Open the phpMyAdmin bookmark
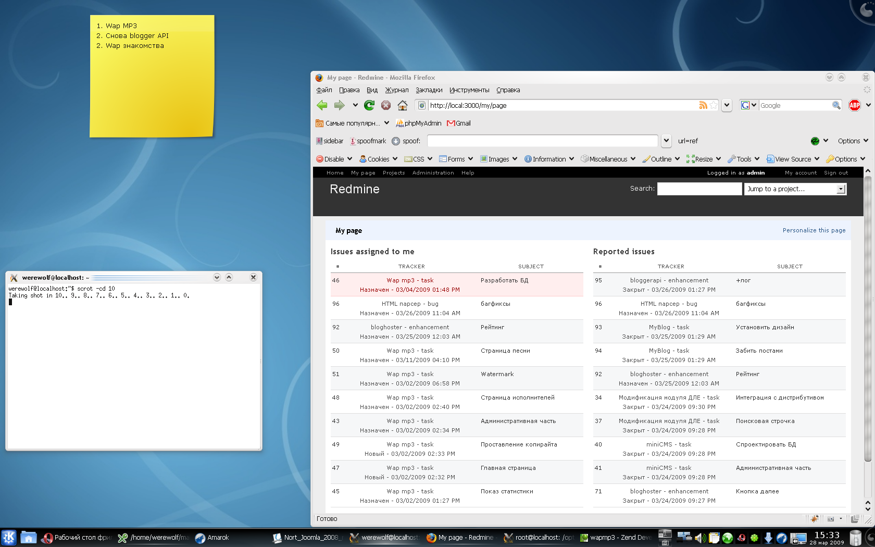Screen dimensions: 875x547 coord(418,123)
